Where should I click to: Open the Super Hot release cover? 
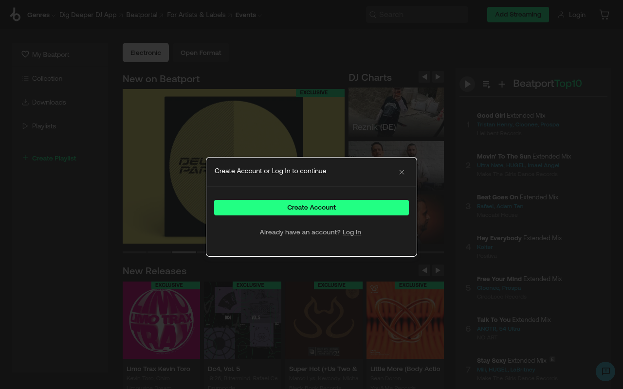coord(324,320)
